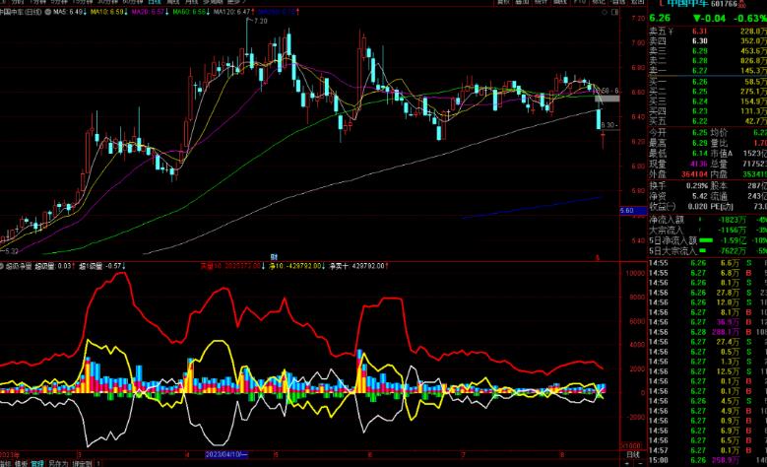The width and height of the screenshot is (767, 467).
Task: Click the yellow 净10 -429792.00 value
Action: 297,266
